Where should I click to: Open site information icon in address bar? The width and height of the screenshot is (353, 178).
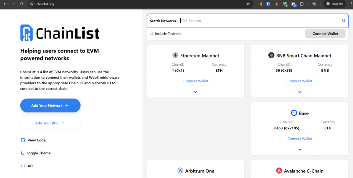32,4
